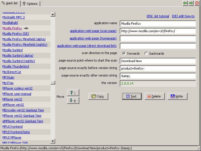Viewport: 201px width, 151px height.
Task: Select MPUI frontend entry
Action: pyautogui.click(x=12, y=127)
